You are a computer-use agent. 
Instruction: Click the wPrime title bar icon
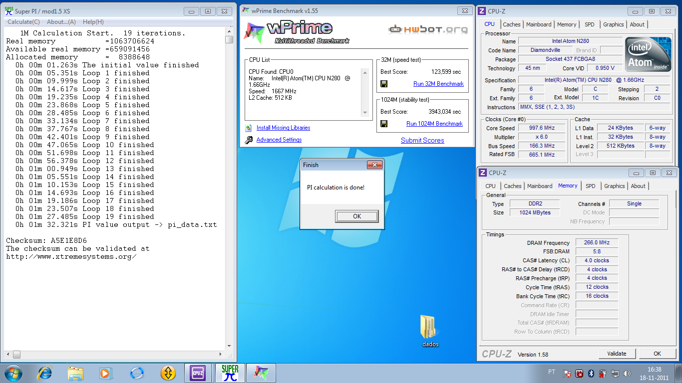[245, 11]
